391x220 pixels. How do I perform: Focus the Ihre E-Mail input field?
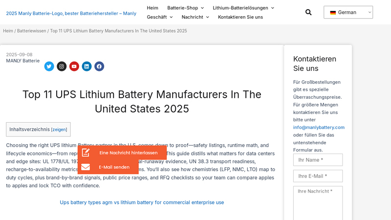click(318, 176)
